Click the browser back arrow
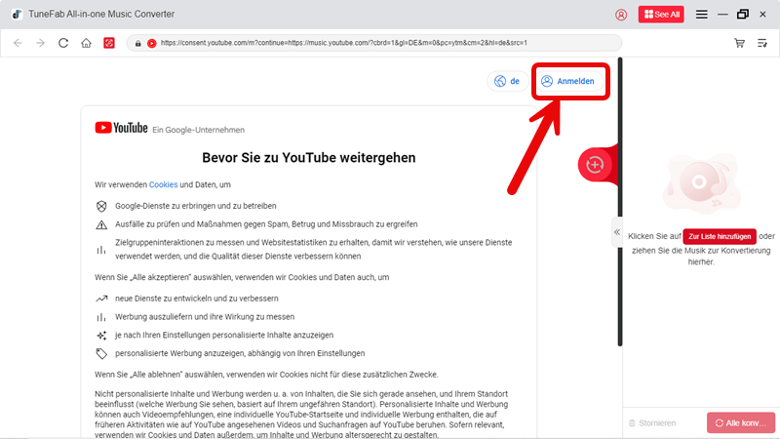780x439 pixels. 18,43
